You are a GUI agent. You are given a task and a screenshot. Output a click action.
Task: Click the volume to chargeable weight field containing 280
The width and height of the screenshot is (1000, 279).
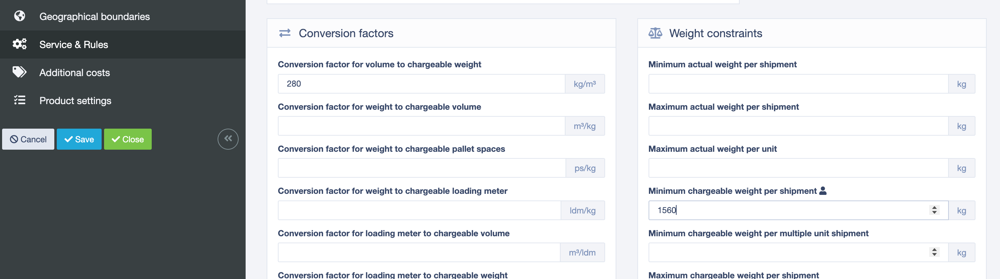pos(421,83)
